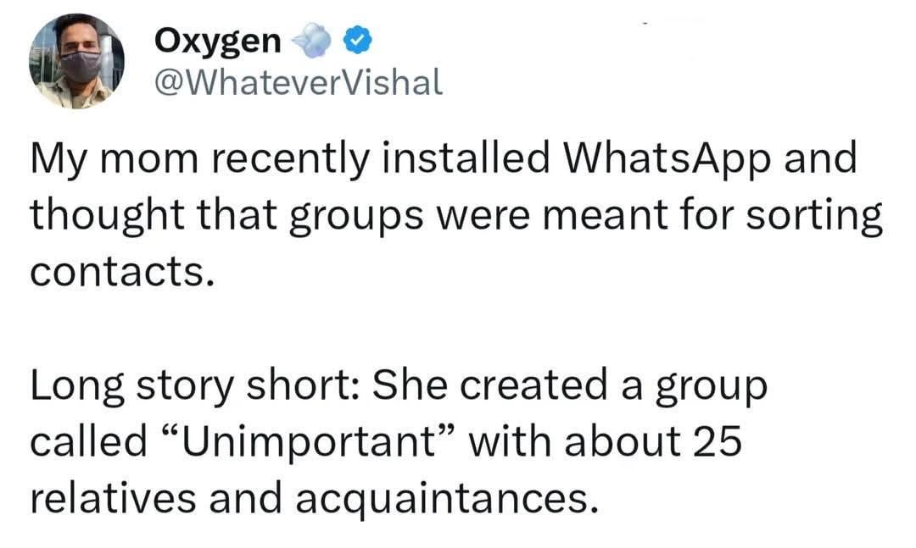916x548 pixels.
Task: Click the word "installed" in first line
Action: point(456,159)
